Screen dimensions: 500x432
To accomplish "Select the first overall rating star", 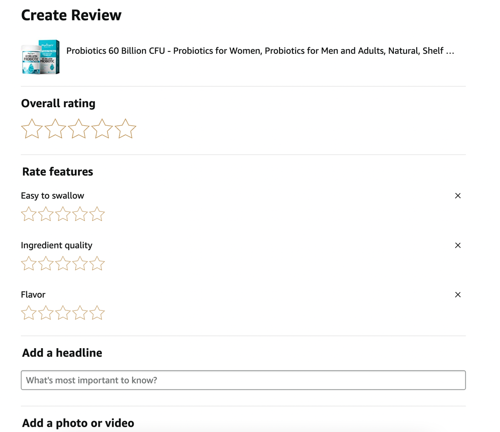I will tap(32, 129).
